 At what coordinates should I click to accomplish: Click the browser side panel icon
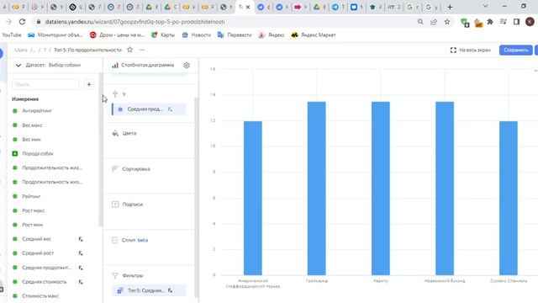(516, 22)
